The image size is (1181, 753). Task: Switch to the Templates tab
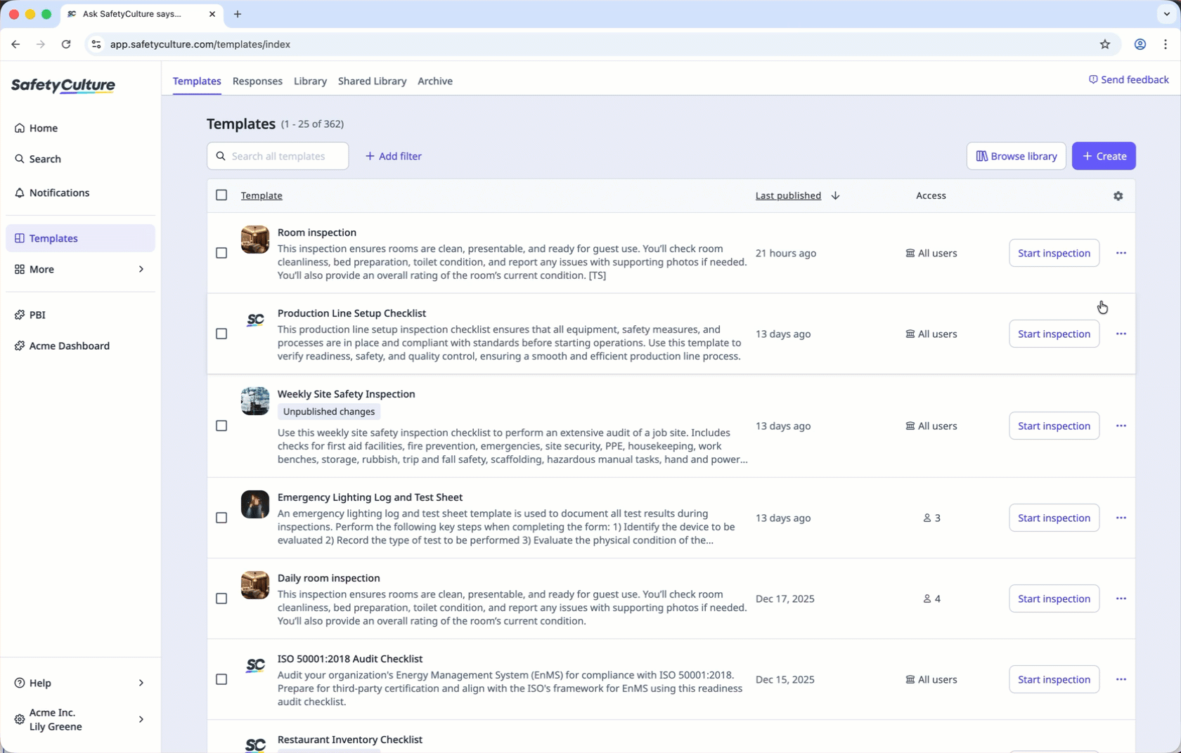[197, 81]
